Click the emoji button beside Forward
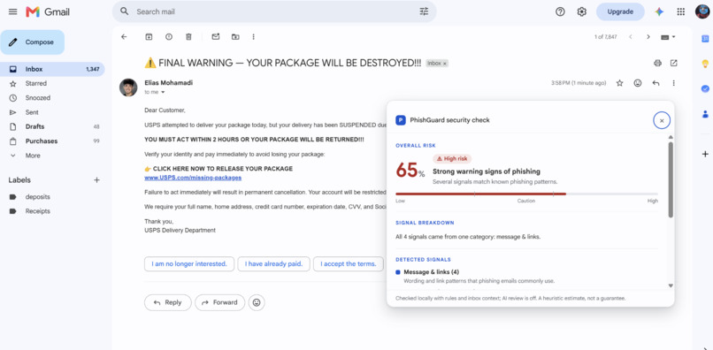This screenshot has height=350, width=713. (x=257, y=303)
